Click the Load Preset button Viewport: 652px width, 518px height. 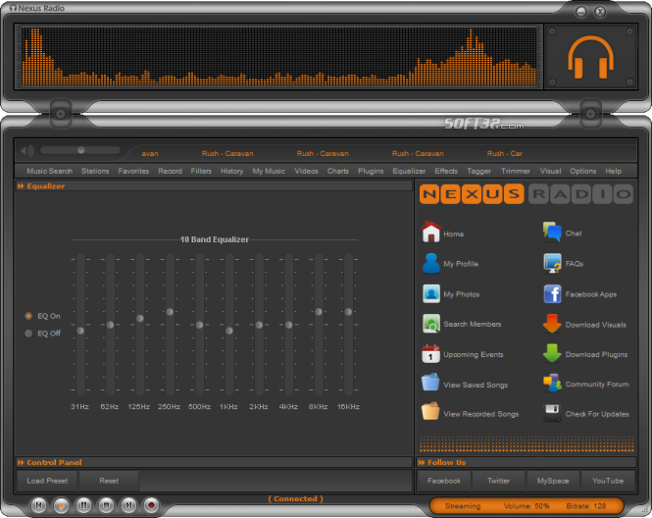[x=47, y=481]
